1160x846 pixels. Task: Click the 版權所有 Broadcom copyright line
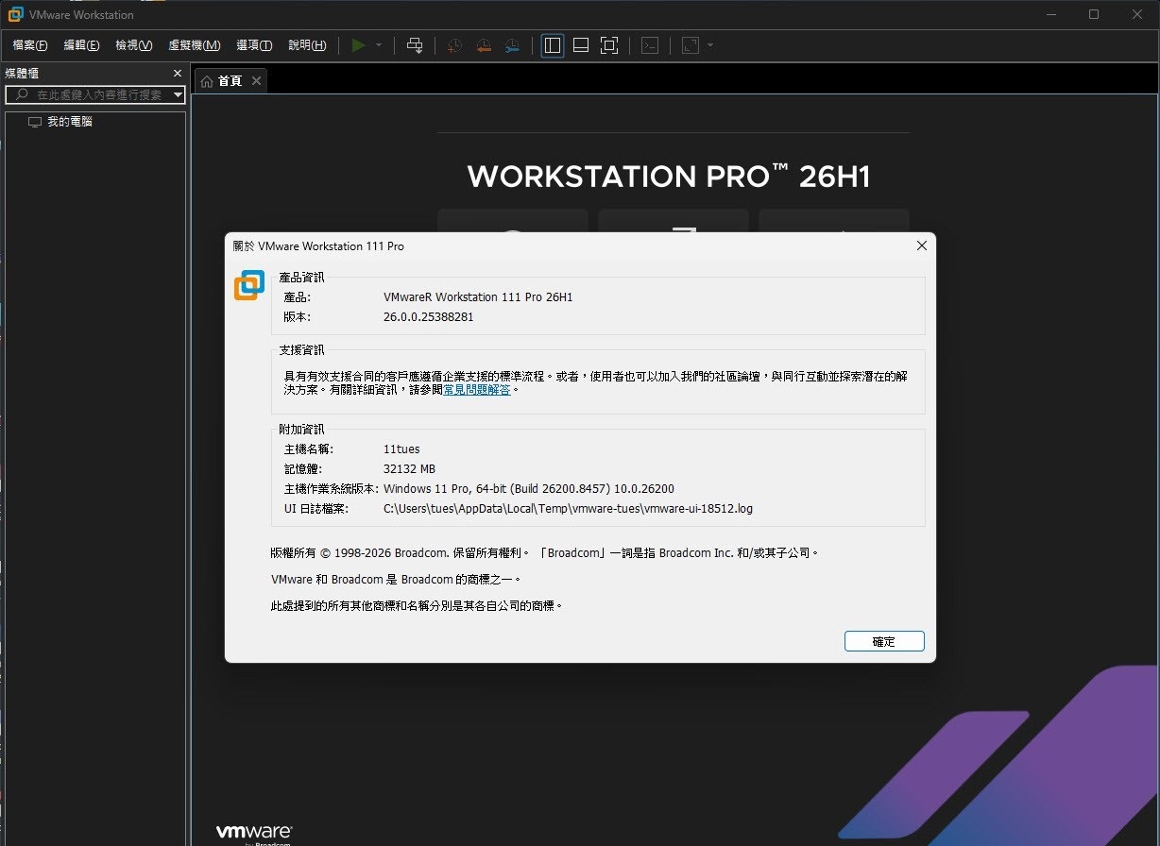[x=545, y=552]
